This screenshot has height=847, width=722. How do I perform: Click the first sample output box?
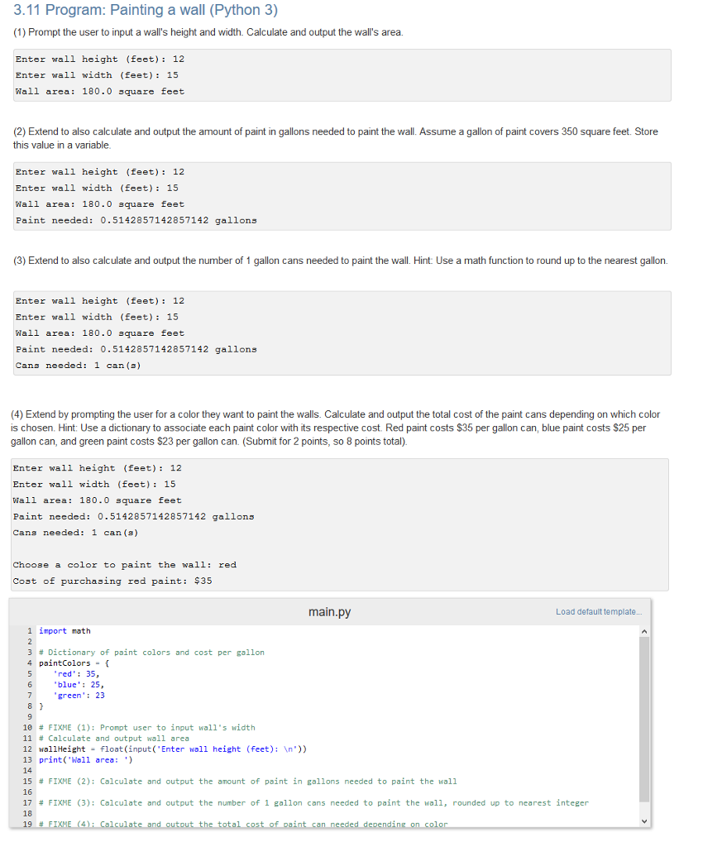click(341, 74)
